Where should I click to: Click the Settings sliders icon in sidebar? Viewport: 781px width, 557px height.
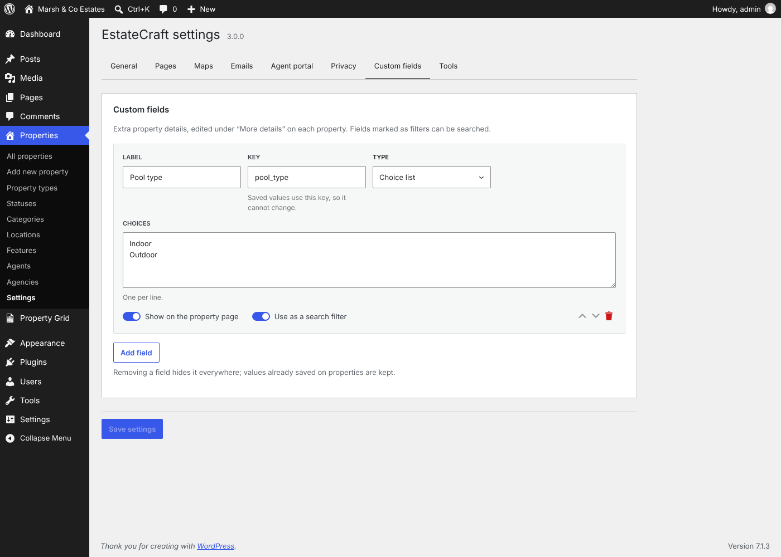pos(10,419)
